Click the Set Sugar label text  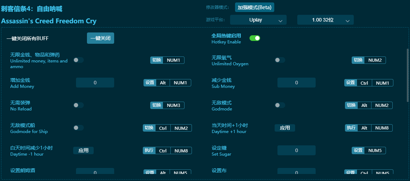click(221, 154)
